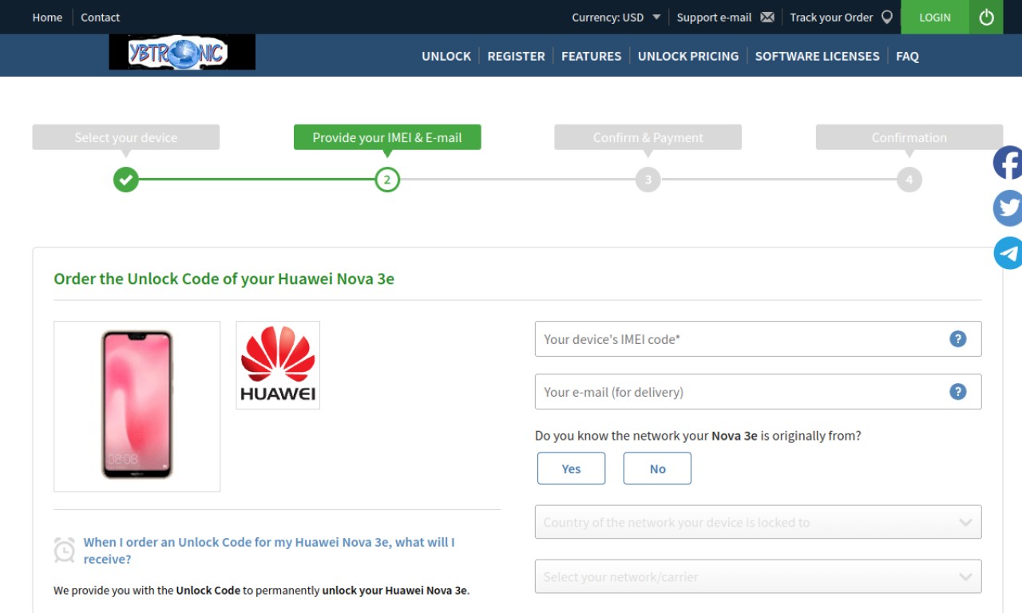Viewport: 1022px width, 613px height.
Task: Select the 'Provide your IMEI & E-mail' step tab
Action: [387, 137]
